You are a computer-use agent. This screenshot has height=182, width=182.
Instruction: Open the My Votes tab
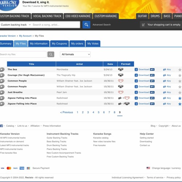(x=93, y=44)
